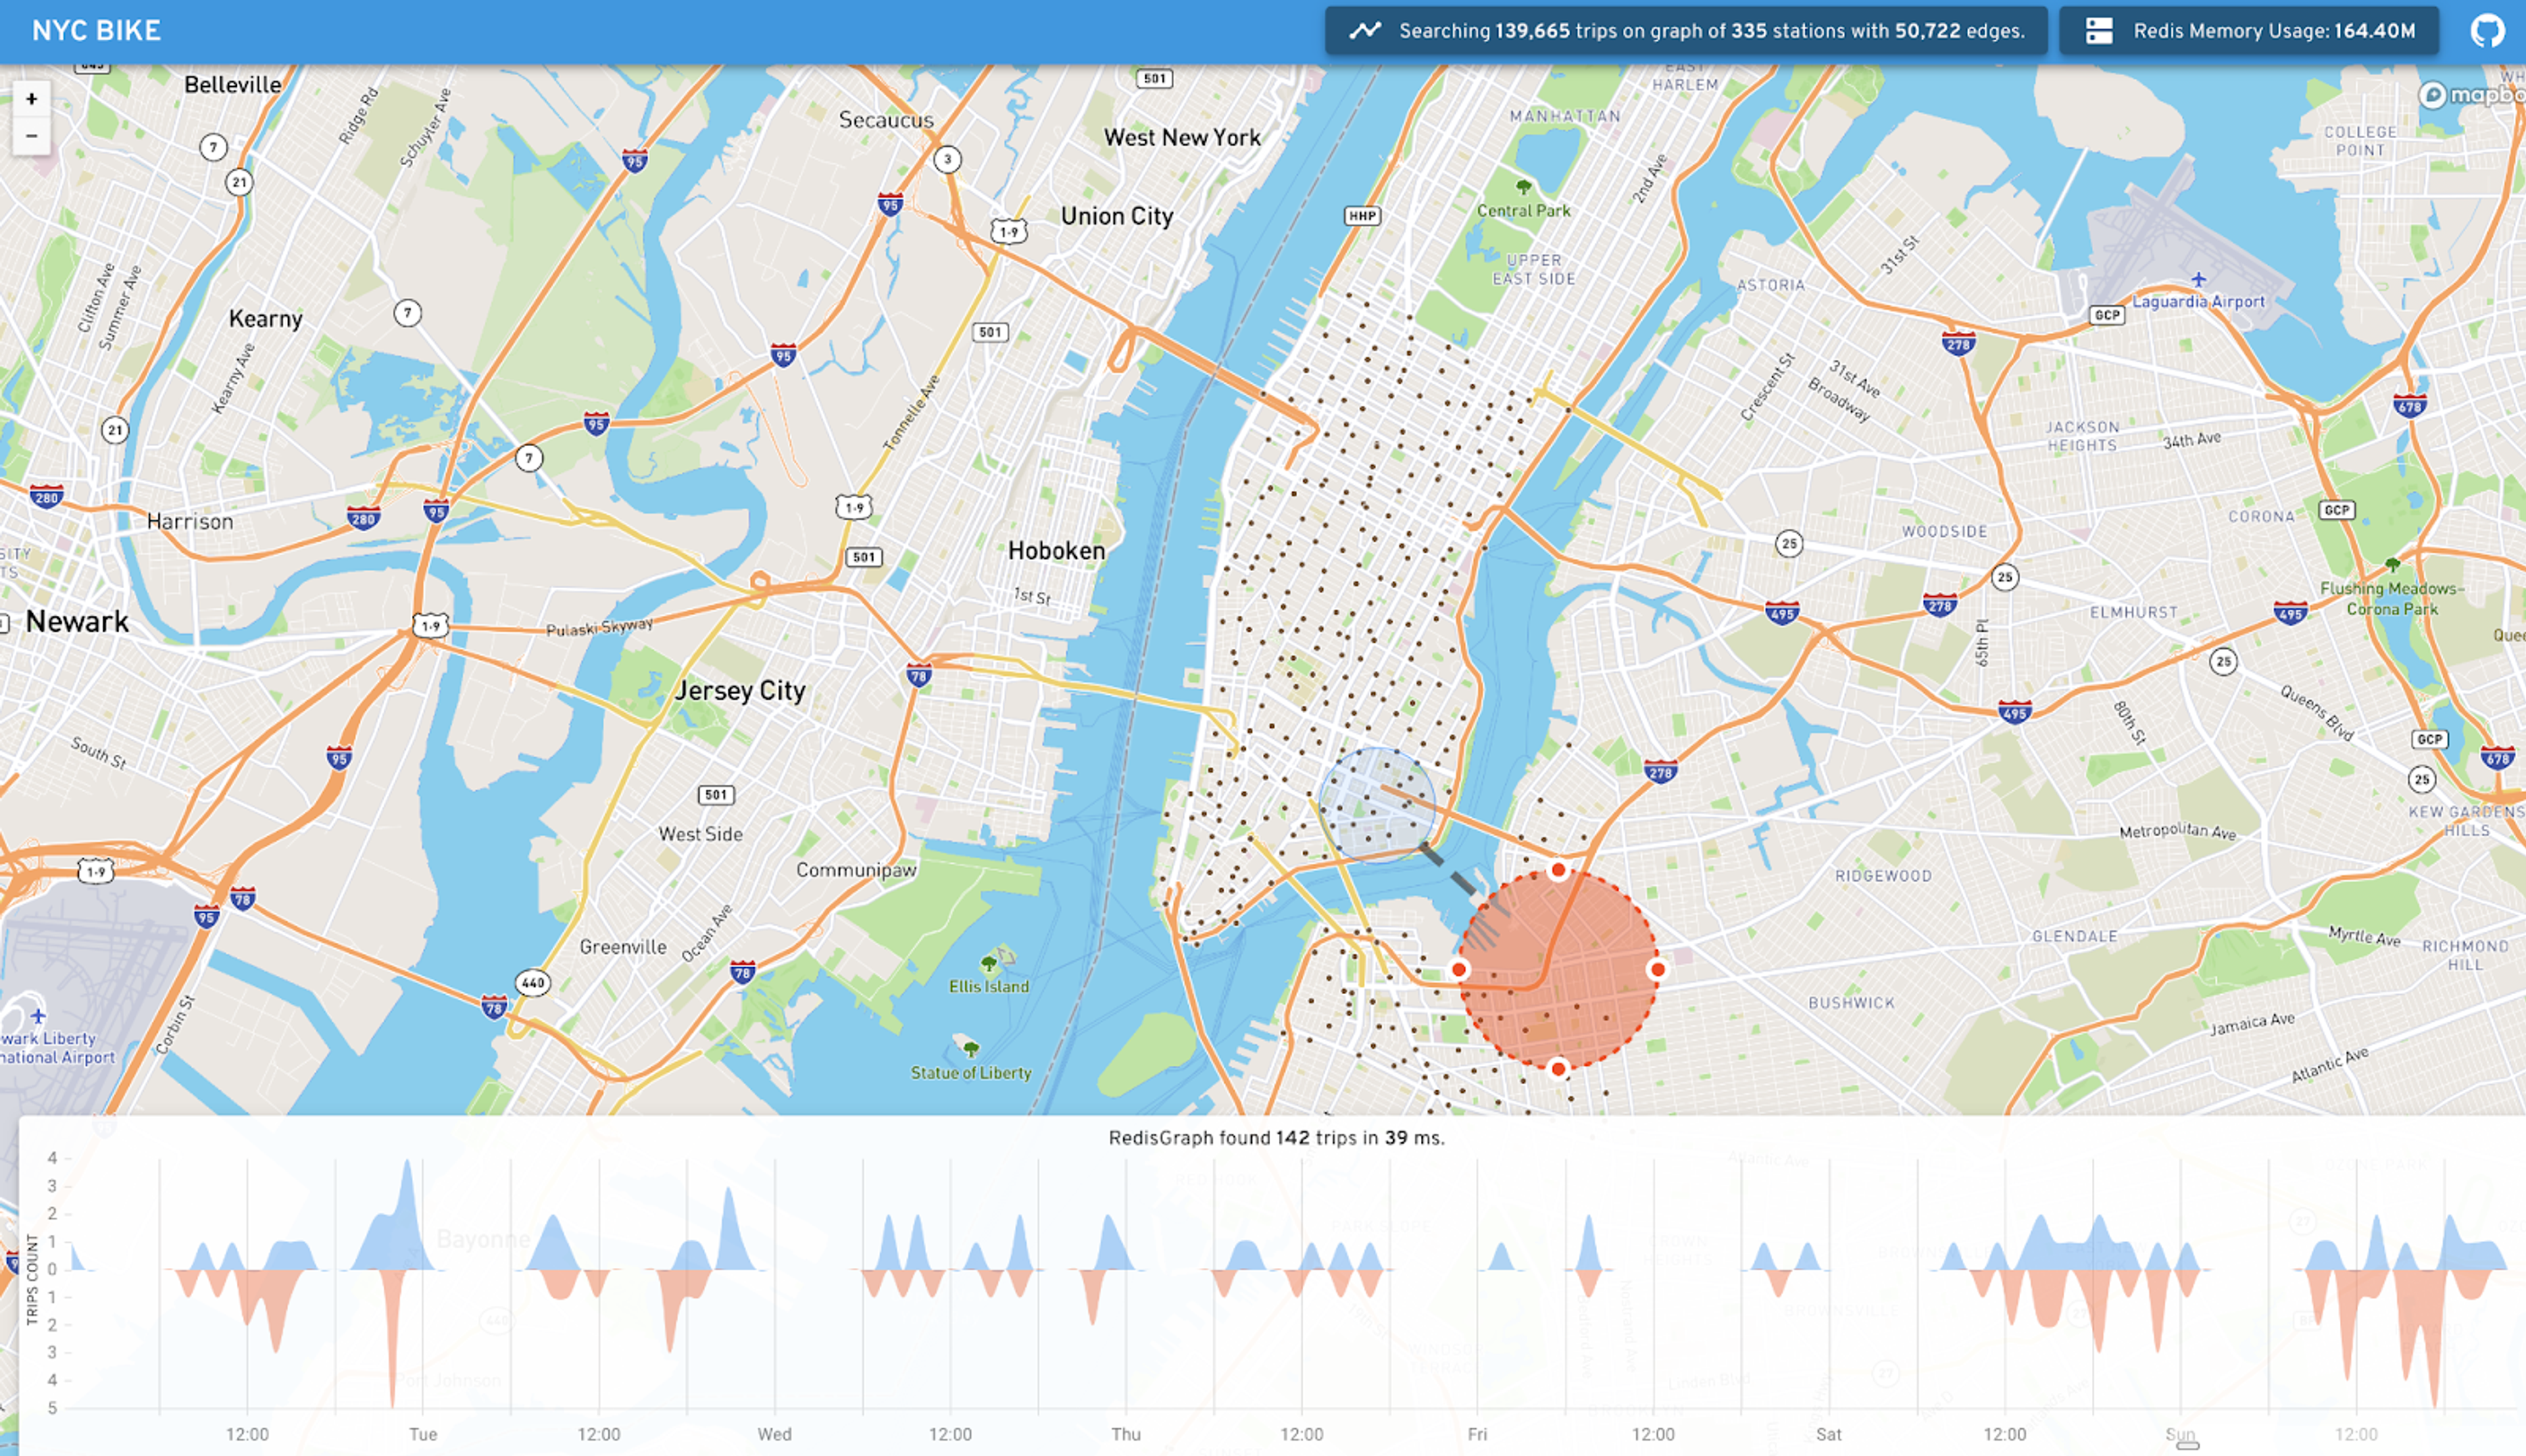Click the Ellis Island landmark icon

pyautogui.click(x=989, y=964)
